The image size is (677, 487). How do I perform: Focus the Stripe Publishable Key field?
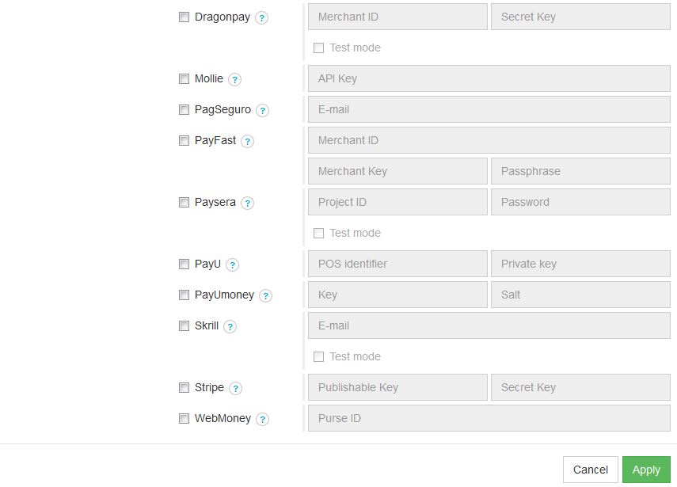point(397,387)
